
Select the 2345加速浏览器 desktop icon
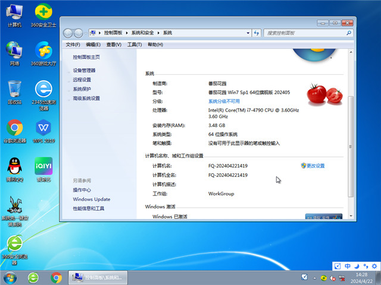click(x=43, y=96)
